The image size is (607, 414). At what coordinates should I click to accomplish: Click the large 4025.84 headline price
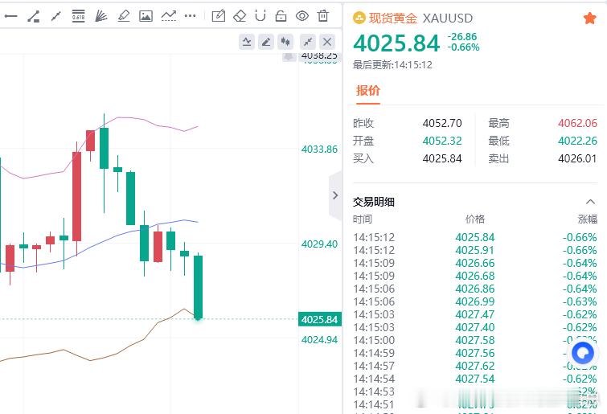click(x=396, y=43)
